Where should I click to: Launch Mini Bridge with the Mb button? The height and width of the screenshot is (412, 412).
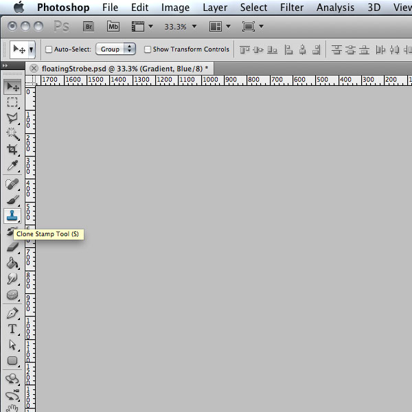tap(113, 27)
